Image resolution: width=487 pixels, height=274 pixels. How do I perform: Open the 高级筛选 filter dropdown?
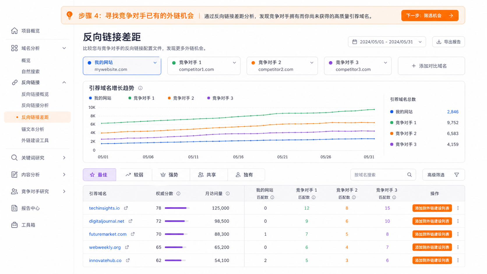[x=444, y=175]
